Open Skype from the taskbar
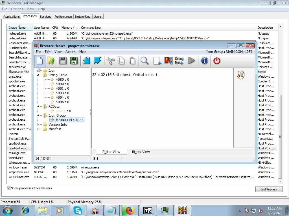Image resolution: width=289 pixels, height=216 pixels. pyautogui.click(x=77, y=210)
